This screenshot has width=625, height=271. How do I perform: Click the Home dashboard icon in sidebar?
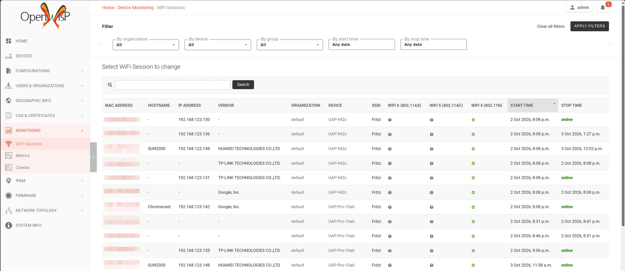pos(8,41)
